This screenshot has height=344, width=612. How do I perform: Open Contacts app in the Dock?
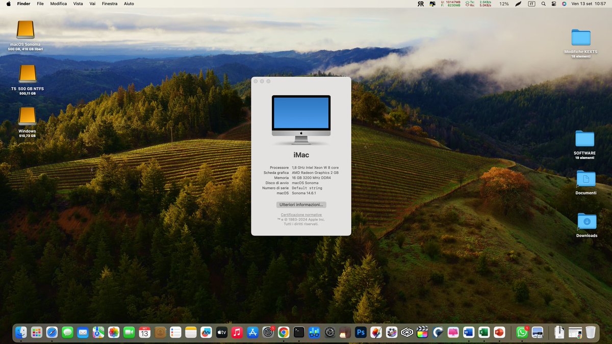click(x=160, y=332)
